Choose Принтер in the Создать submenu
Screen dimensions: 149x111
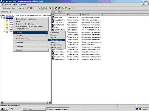point(57,42)
